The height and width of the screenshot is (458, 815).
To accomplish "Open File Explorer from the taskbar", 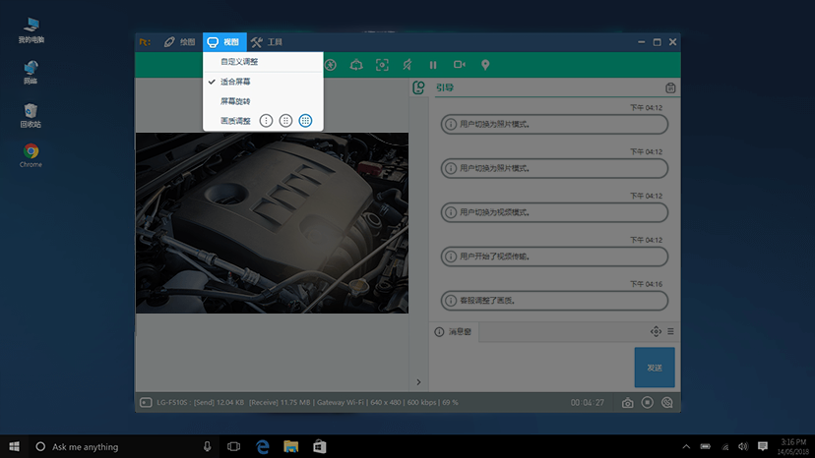I will pyautogui.click(x=291, y=446).
